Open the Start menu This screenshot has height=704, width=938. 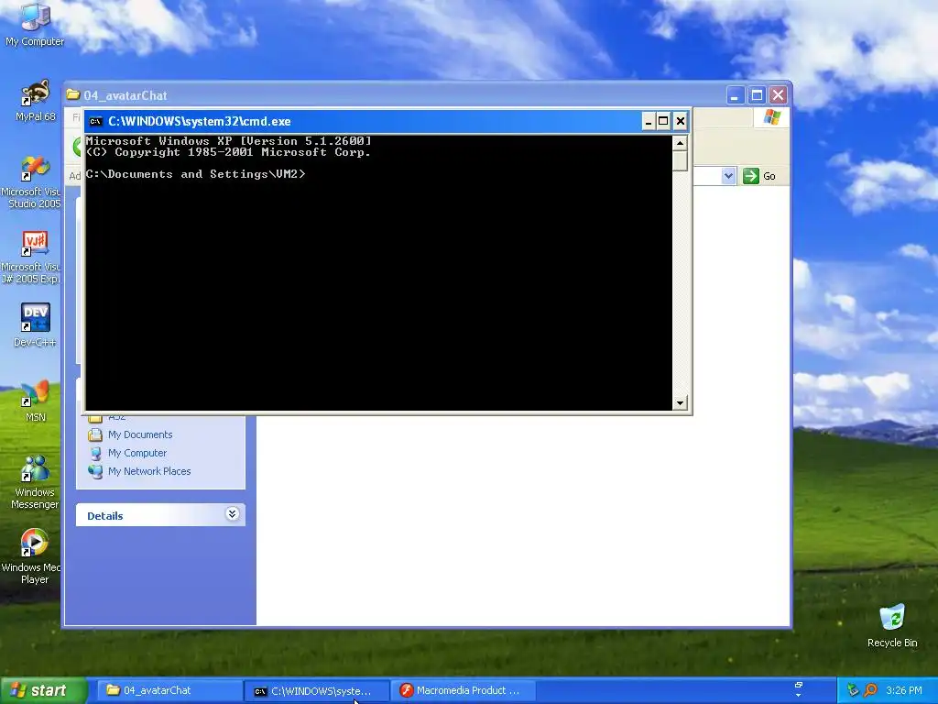click(43, 690)
